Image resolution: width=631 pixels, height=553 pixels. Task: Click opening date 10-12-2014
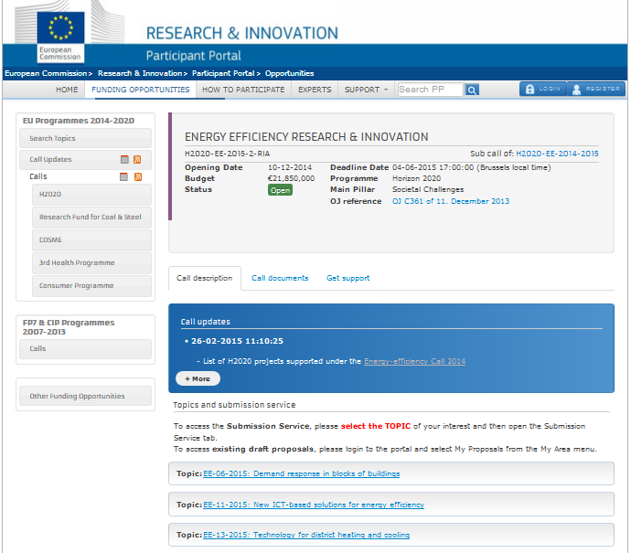290,167
